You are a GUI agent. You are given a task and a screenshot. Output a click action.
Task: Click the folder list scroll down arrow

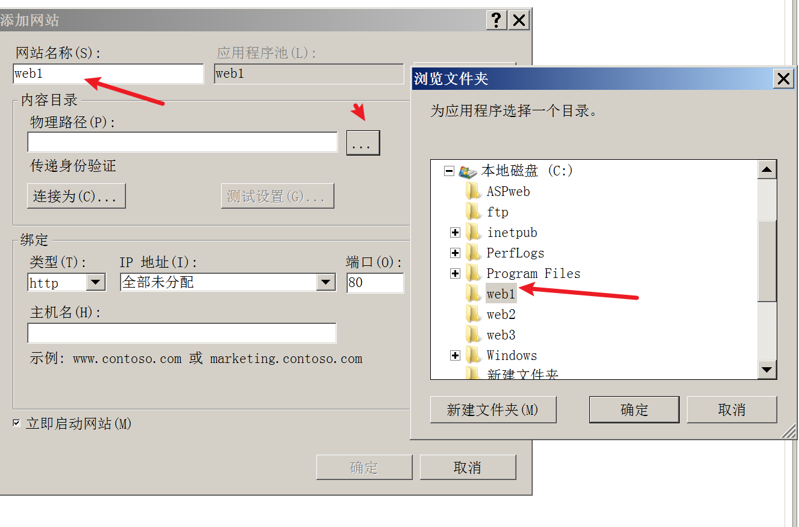tap(767, 370)
